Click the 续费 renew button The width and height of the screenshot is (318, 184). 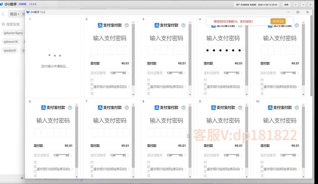coord(286,5)
